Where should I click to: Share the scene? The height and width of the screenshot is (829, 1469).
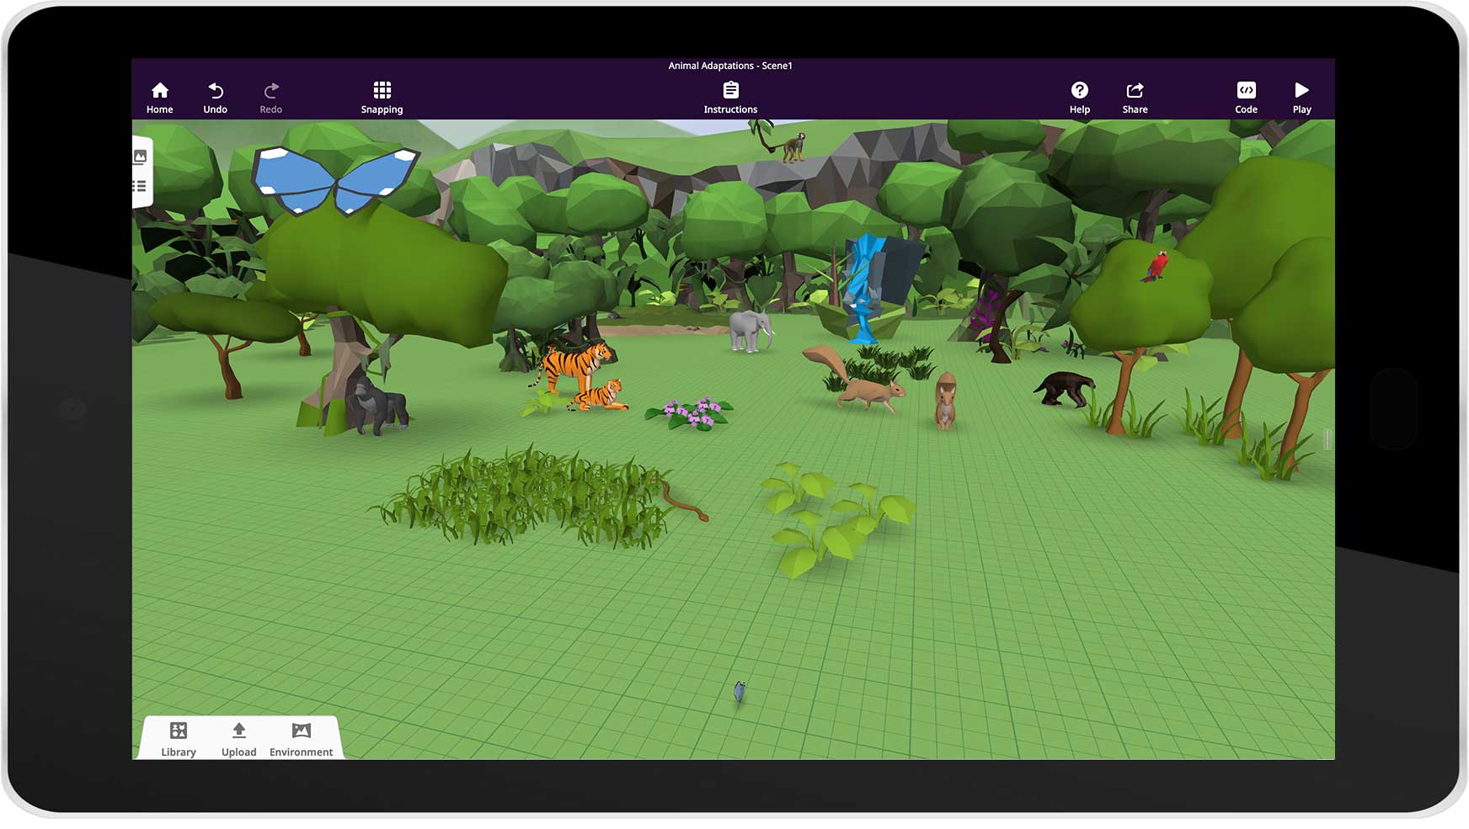click(1135, 98)
